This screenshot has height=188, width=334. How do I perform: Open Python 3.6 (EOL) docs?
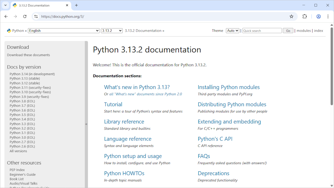(x=22, y=110)
